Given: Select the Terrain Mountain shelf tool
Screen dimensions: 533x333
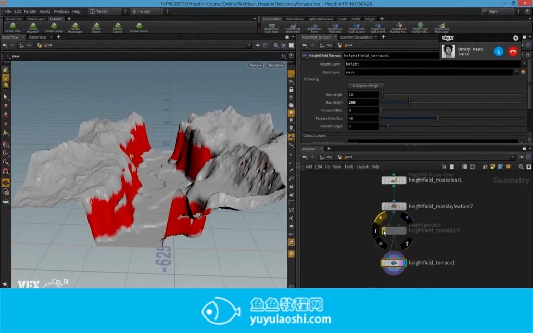Looking at the screenshot, I should (33, 28).
